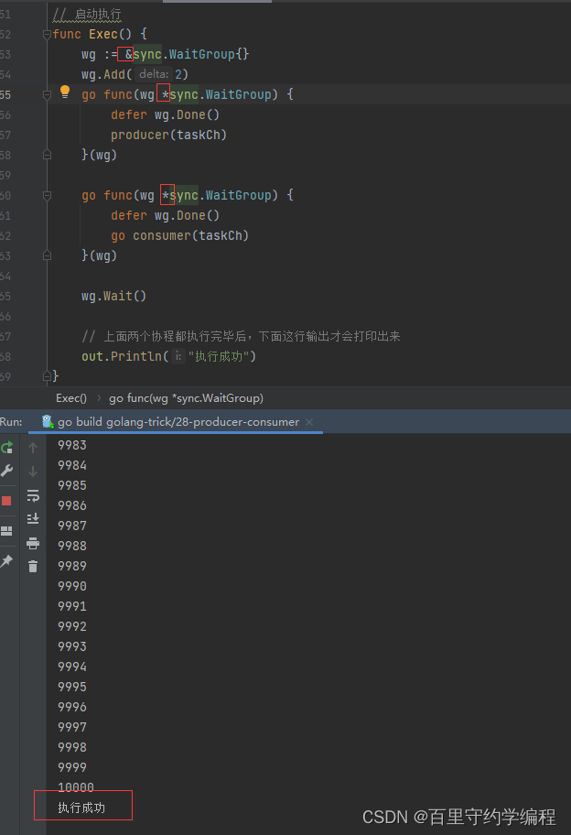The width and height of the screenshot is (571, 835).
Task: Close the go build Run tab
Action: pos(309,422)
